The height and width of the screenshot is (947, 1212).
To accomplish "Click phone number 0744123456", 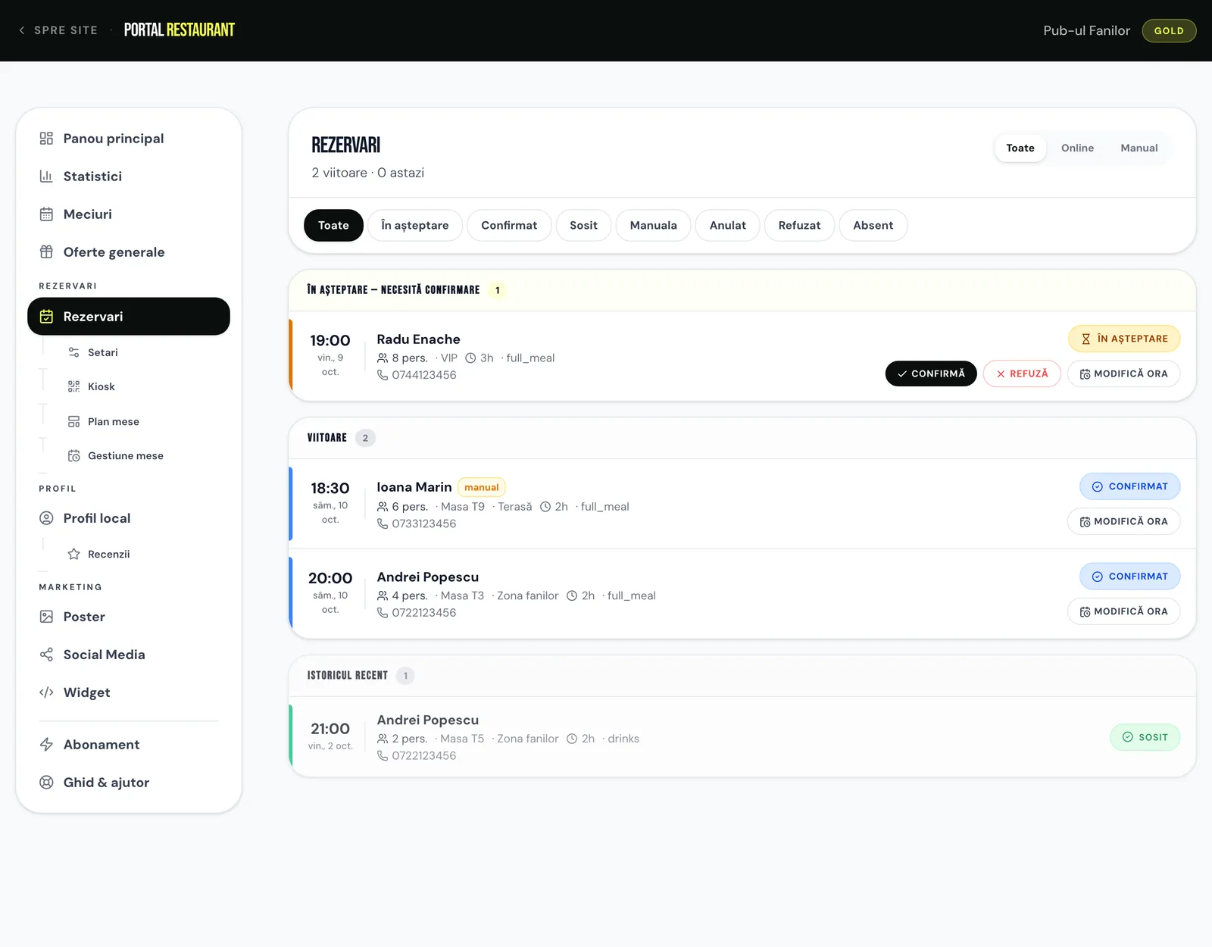I will tap(424, 375).
